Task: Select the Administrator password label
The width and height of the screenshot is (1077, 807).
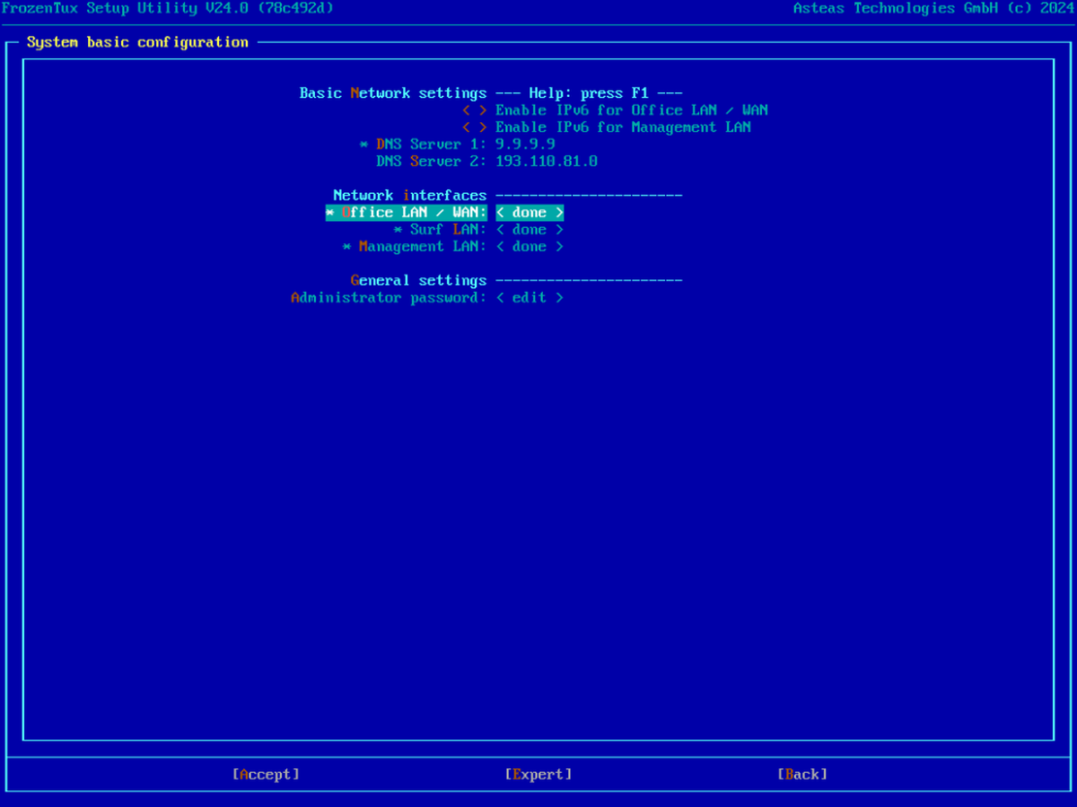Action: point(388,298)
